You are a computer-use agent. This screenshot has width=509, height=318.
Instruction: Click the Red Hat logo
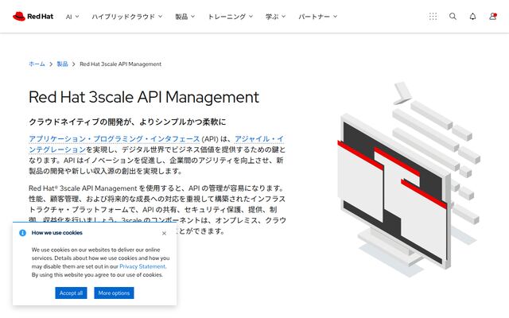pos(33,16)
